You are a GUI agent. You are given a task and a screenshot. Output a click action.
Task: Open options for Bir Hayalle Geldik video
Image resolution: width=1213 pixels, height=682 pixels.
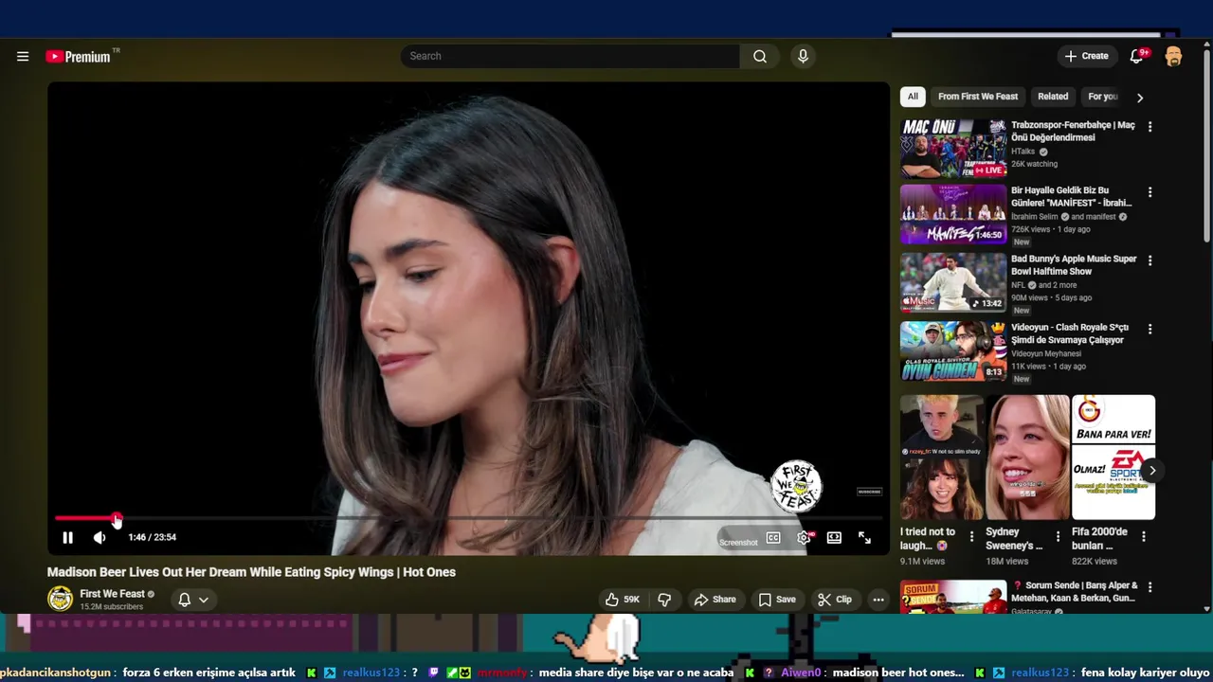[x=1150, y=192]
